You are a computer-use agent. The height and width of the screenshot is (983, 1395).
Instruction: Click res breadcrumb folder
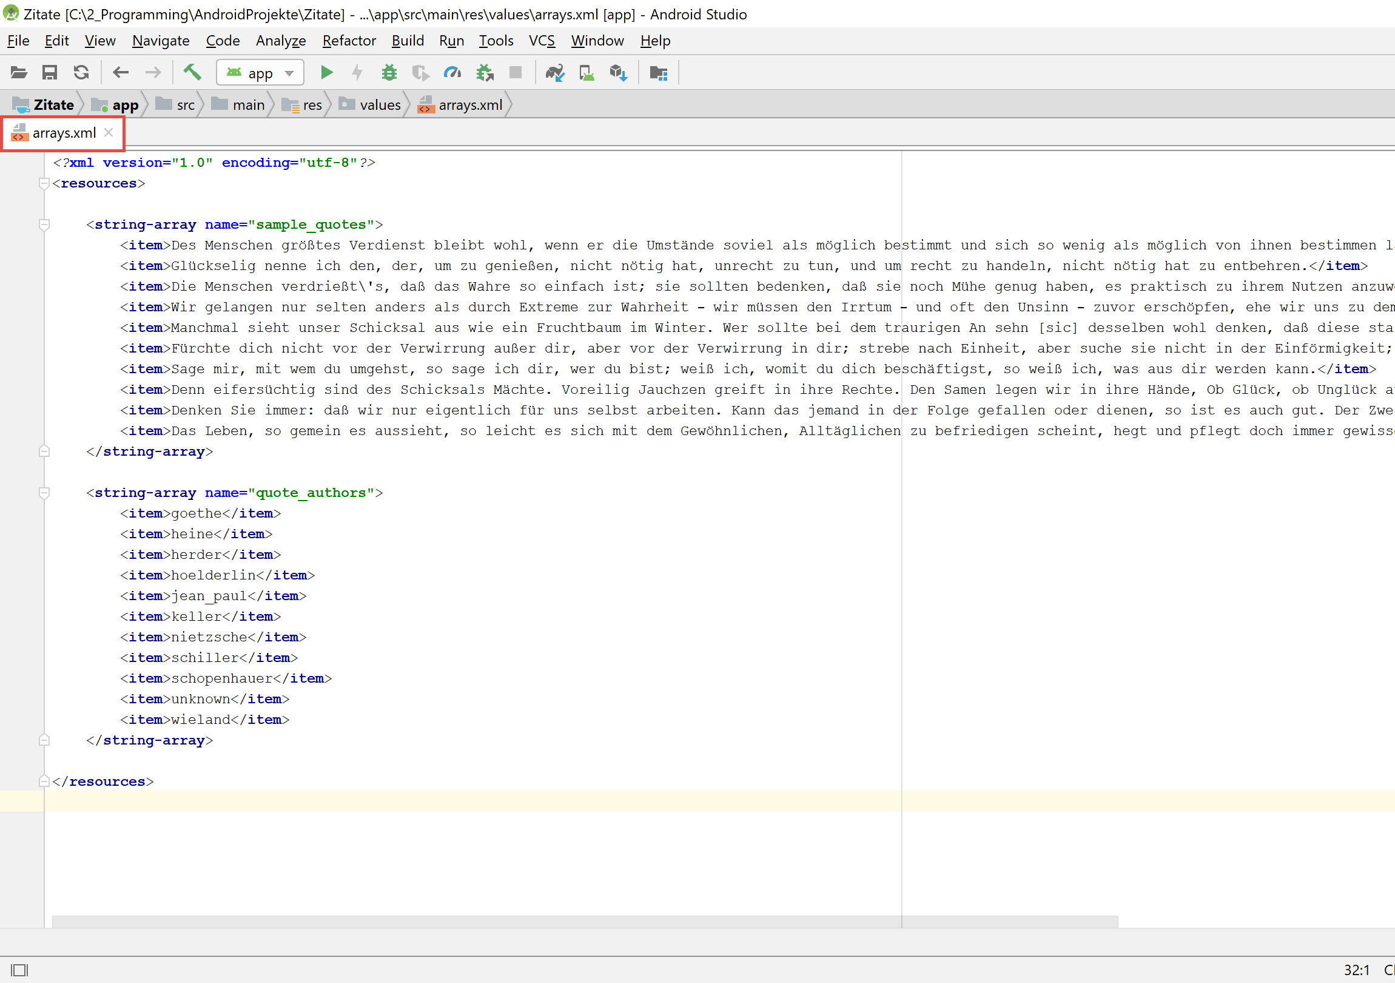302,105
